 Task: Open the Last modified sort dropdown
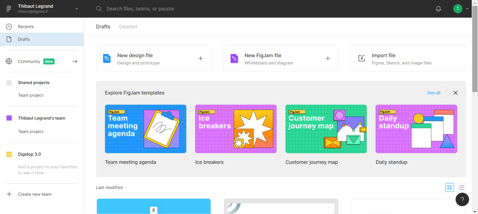point(111,188)
